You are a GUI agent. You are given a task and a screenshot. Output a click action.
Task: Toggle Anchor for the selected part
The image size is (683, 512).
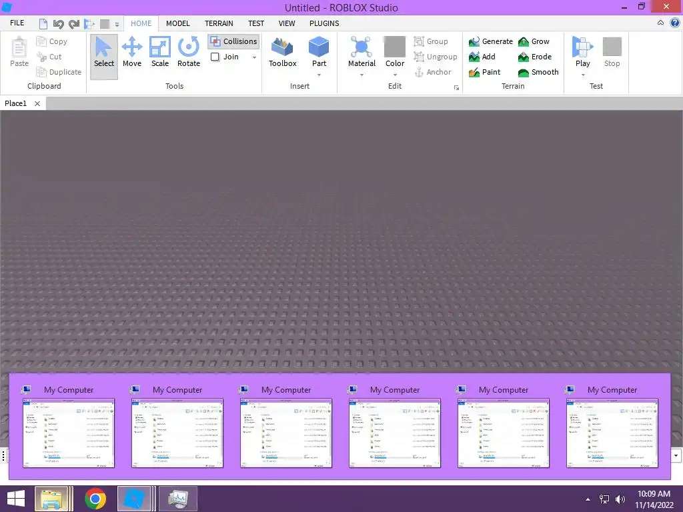pos(433,72)
